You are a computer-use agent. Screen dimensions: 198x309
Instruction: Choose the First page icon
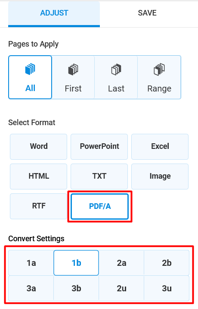point(73,69)
